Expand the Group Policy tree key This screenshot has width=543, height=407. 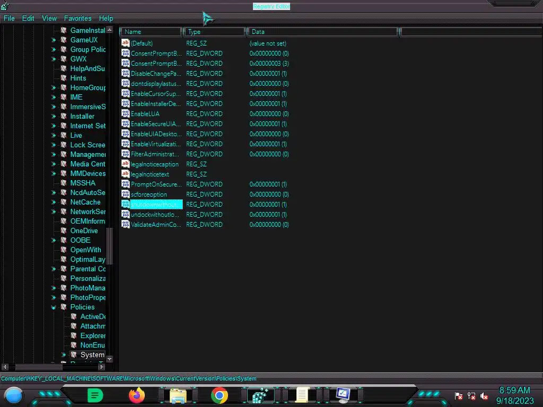[x=54, y=49]
